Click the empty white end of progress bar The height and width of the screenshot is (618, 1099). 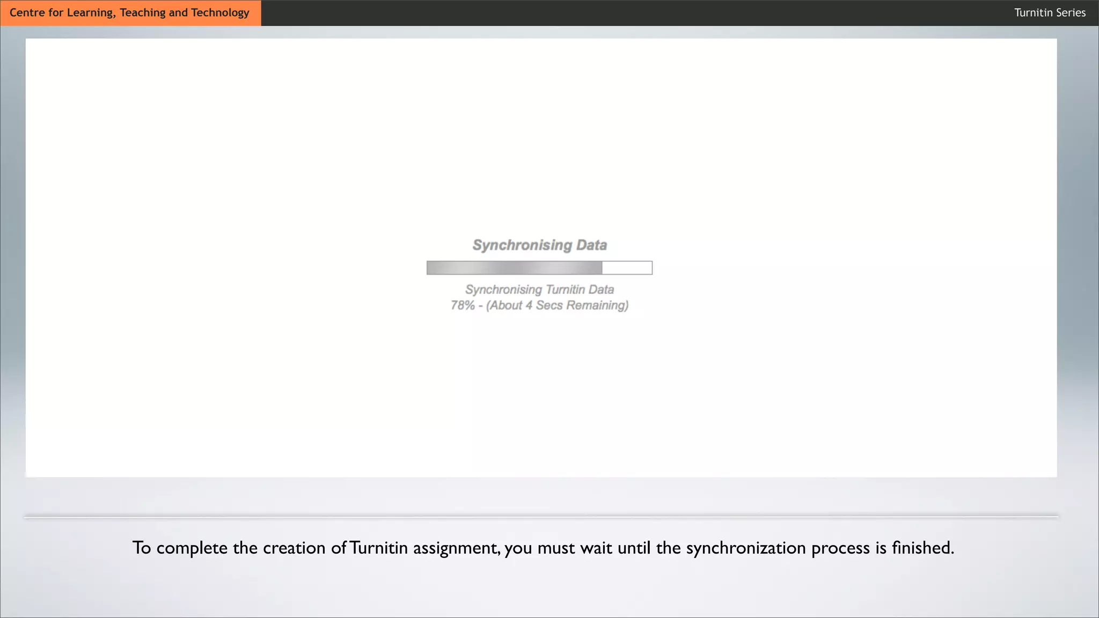[x=627, y=268]
